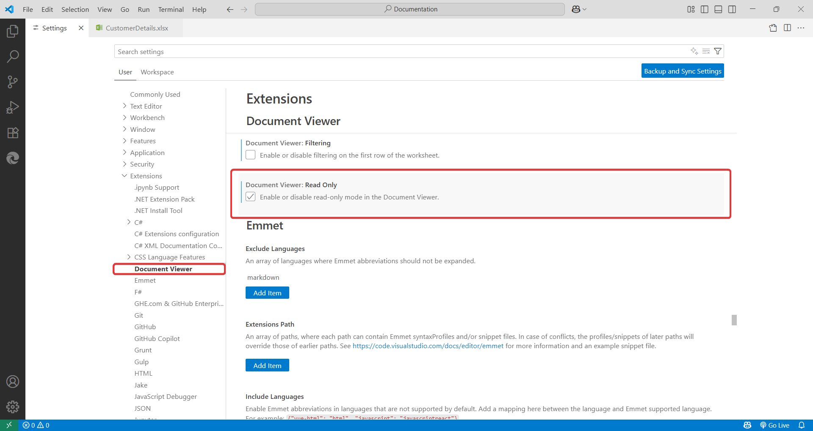
Task: Click the Copilot icon in title bar
Action: coord(576,9)
